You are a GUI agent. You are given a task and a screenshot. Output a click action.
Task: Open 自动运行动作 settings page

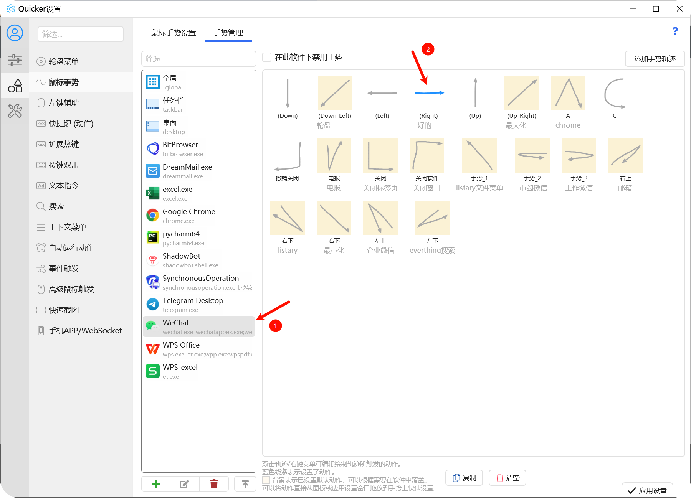(x=81, y=248)
